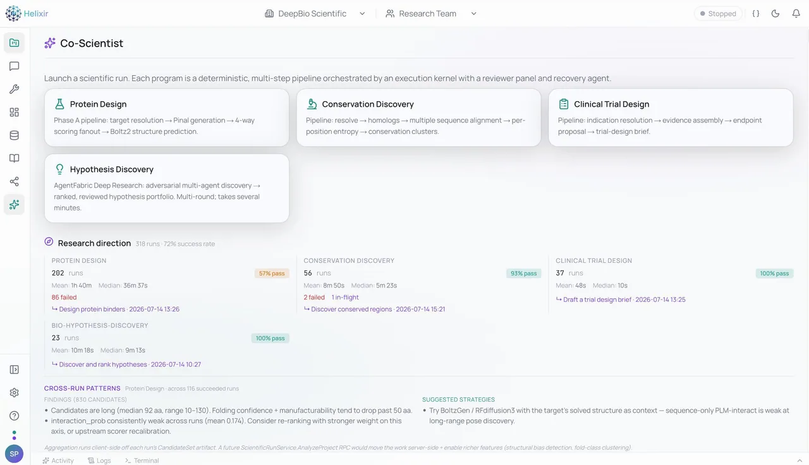The image size is (809, 465).
Task: Click the 1 in-flight text
Action: 345,298
